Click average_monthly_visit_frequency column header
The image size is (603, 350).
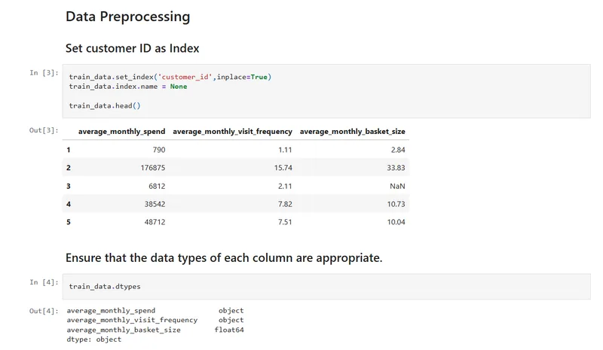[x=232, y=132]
